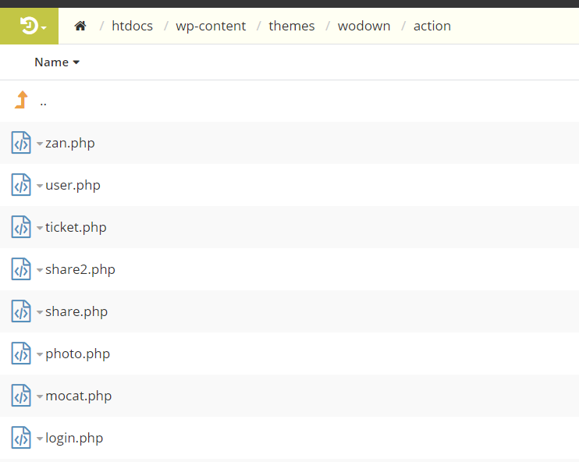This screenshot has width=579, height=462.
Task: Click the share2.php file icon
Action: (21, 269)
